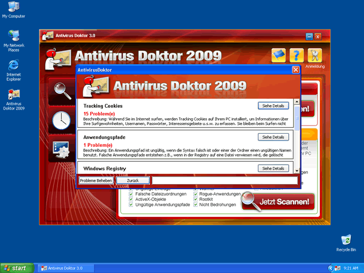
Task: Click the magnifying glass scan sidebar icon
Action: point(60,89)
